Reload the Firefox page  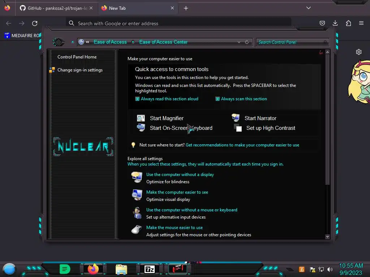point(35,23)
